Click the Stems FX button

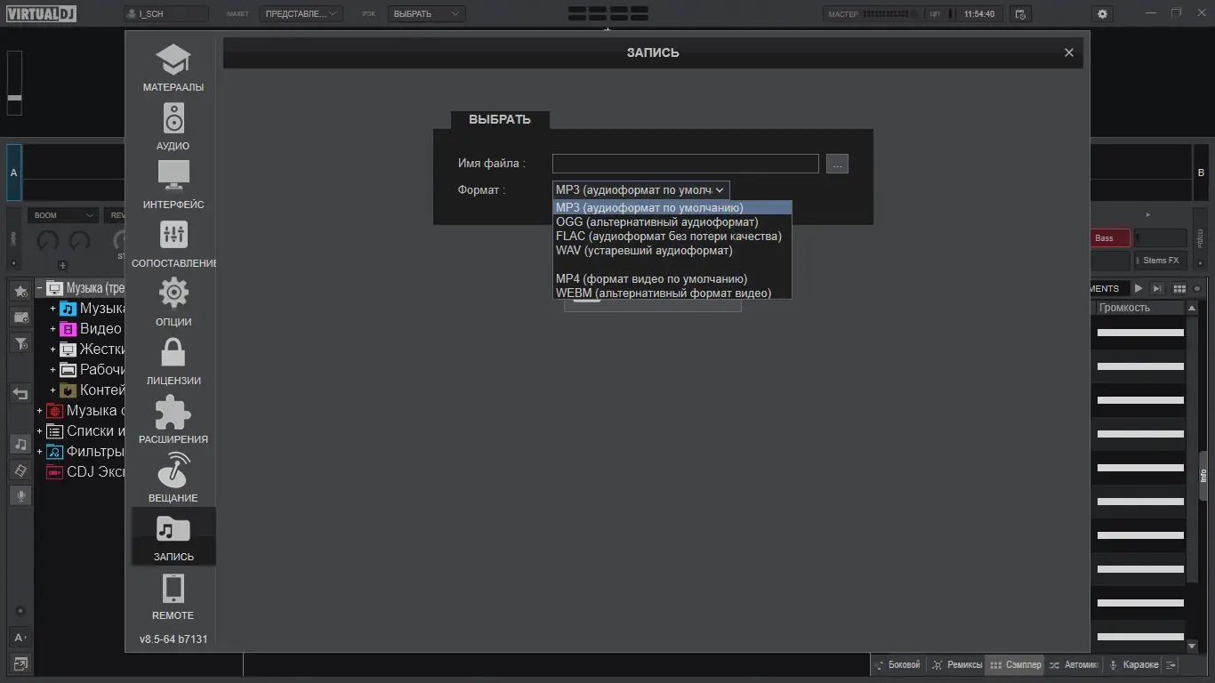tap(1161, 261)
